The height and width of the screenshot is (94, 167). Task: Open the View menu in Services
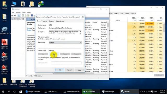click(24, 13)
